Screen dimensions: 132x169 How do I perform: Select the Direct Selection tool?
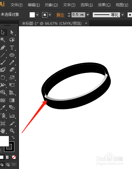(12, 32)
